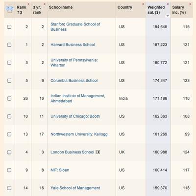This screenshot has height=196, width=196.
Task: Open University of Pennsylvania: Wharton link
Action: (74, 63)
